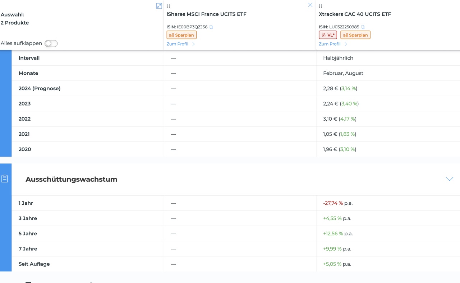
Task: Grab the Xtrackers column drag handle
Action: [x=321, y=6]
